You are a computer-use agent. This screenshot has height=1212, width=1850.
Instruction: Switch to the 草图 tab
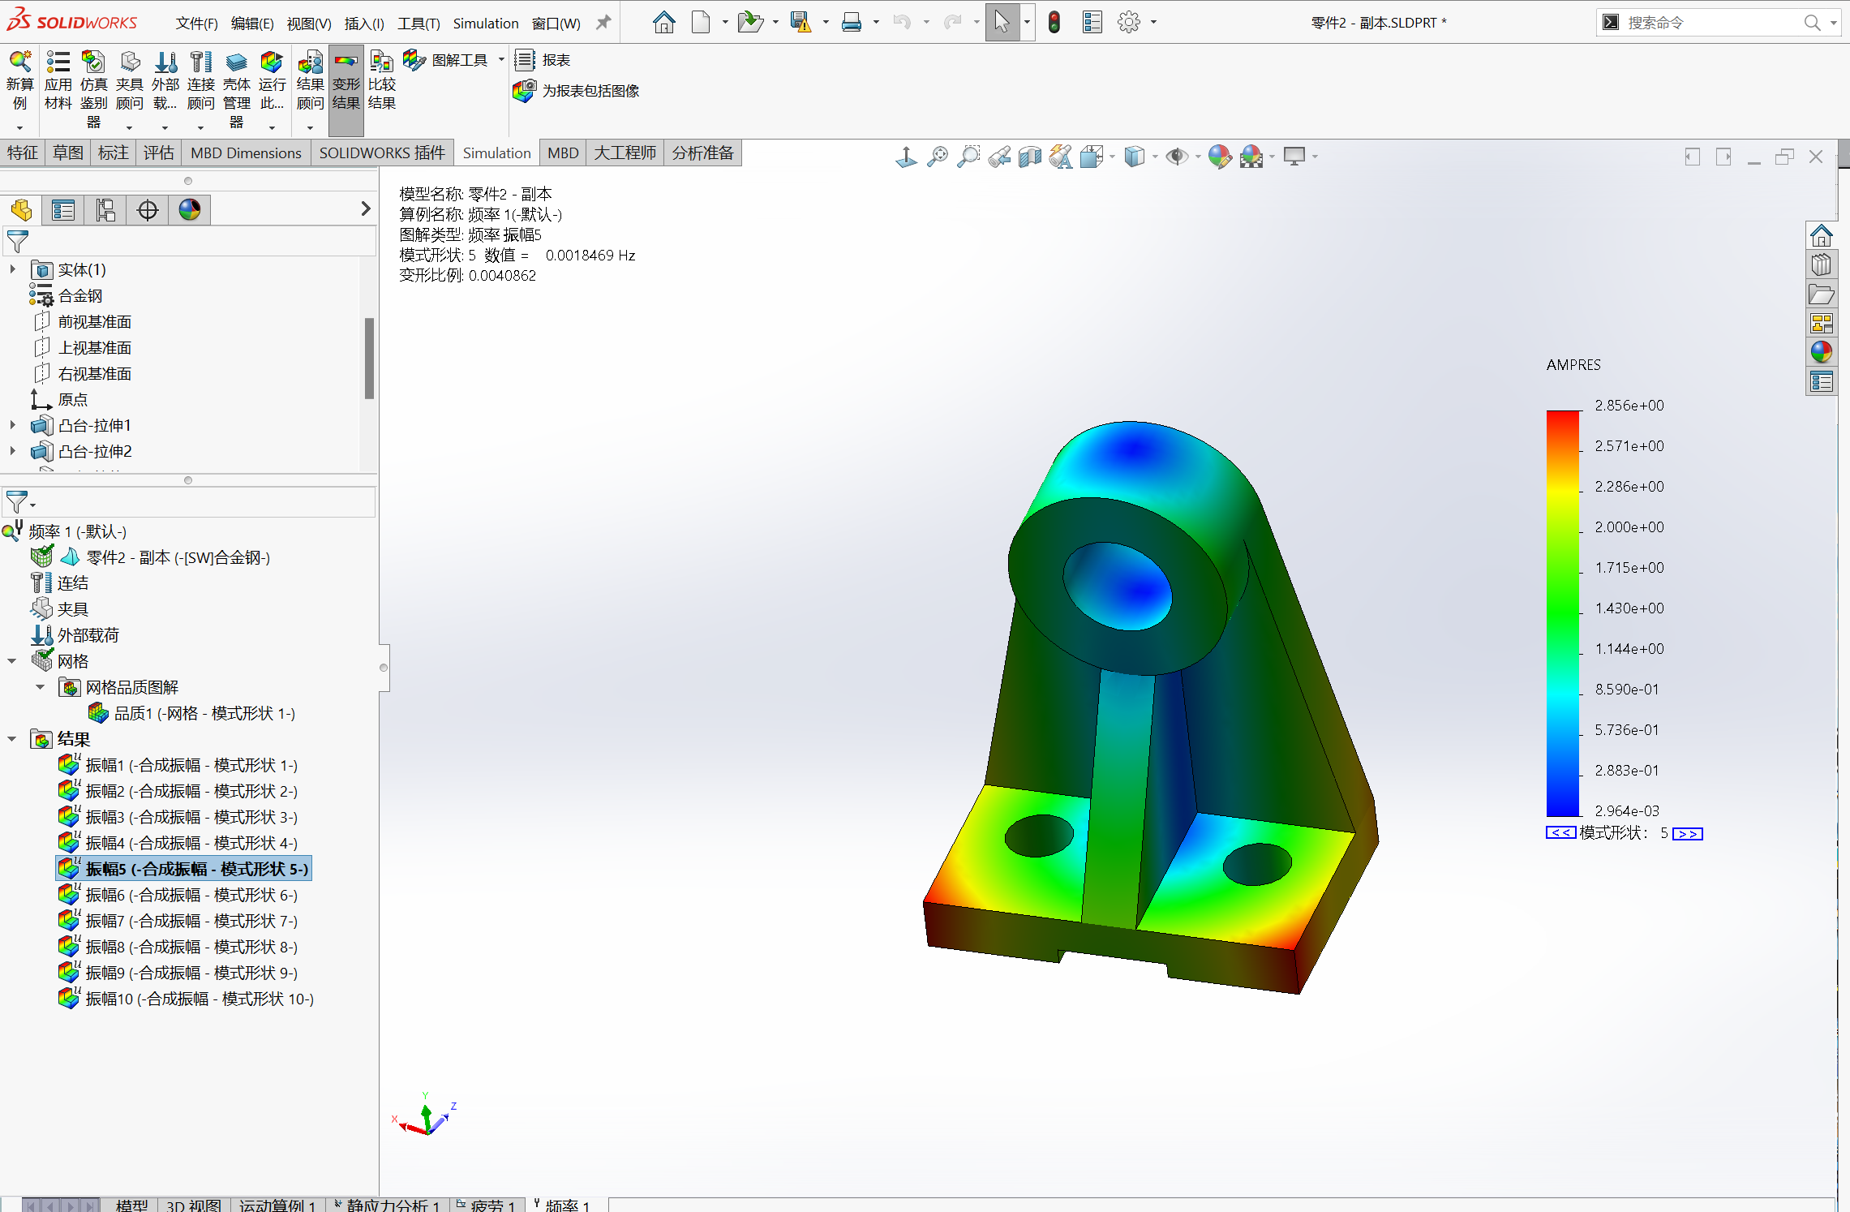point(68,153)
